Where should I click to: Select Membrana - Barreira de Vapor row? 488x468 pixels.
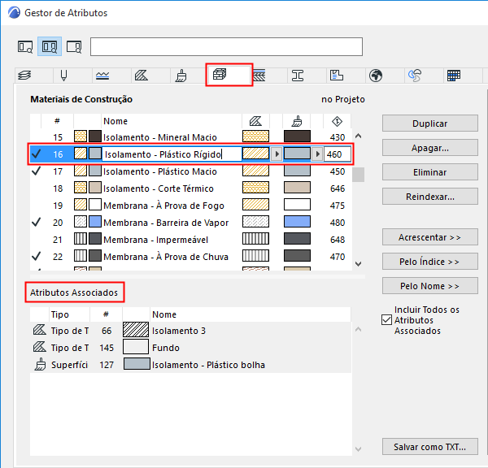(191, 223)
